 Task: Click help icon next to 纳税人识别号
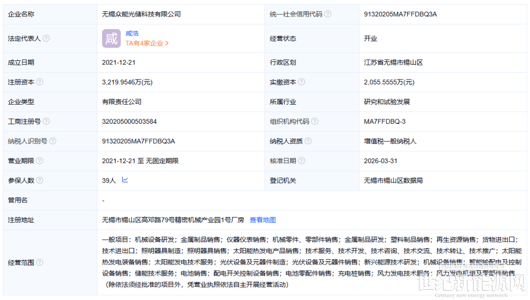(53, 141)
